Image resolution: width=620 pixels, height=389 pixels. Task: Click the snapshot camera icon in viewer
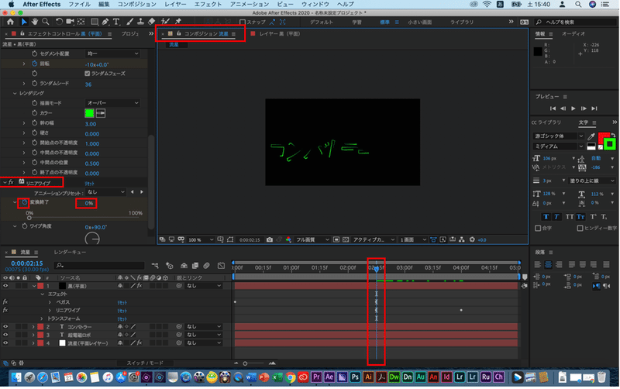pyautogui.click(x=270, y=239)
